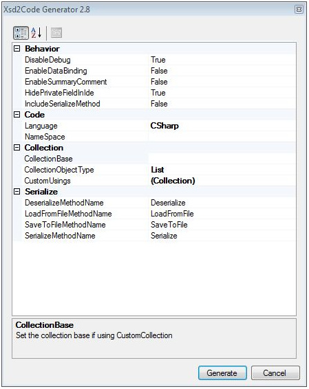Select the HidePrivateFieldInIde property name
The height and width of the screenshot is (389, 309).
click(x=59, y=93)
